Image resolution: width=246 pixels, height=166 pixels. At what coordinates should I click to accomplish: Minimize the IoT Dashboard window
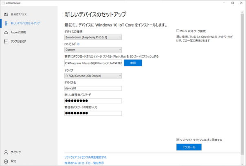coord(224,3)
